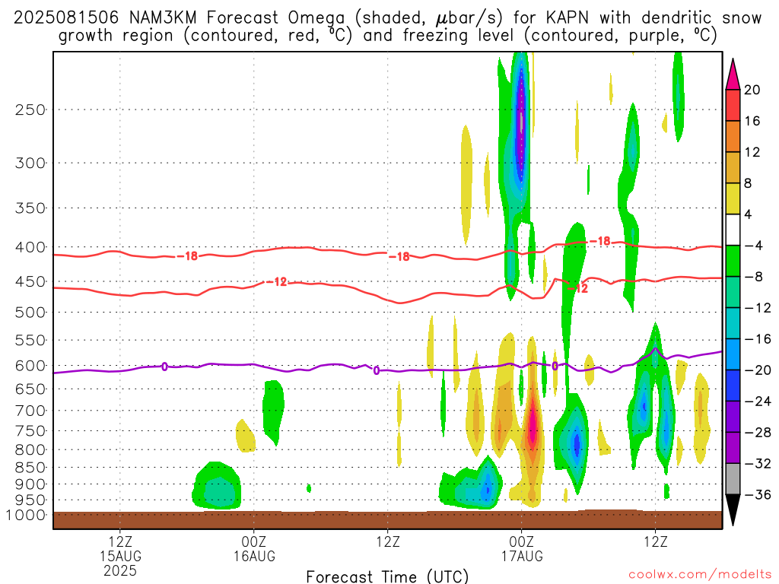This screenshot has height=584, width=779.
Task: Click the 550 pressure level label
Action: [30, 341]
